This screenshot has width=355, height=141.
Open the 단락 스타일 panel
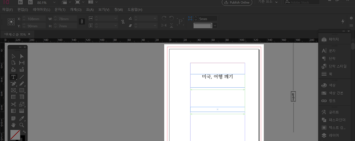point(338,66)
